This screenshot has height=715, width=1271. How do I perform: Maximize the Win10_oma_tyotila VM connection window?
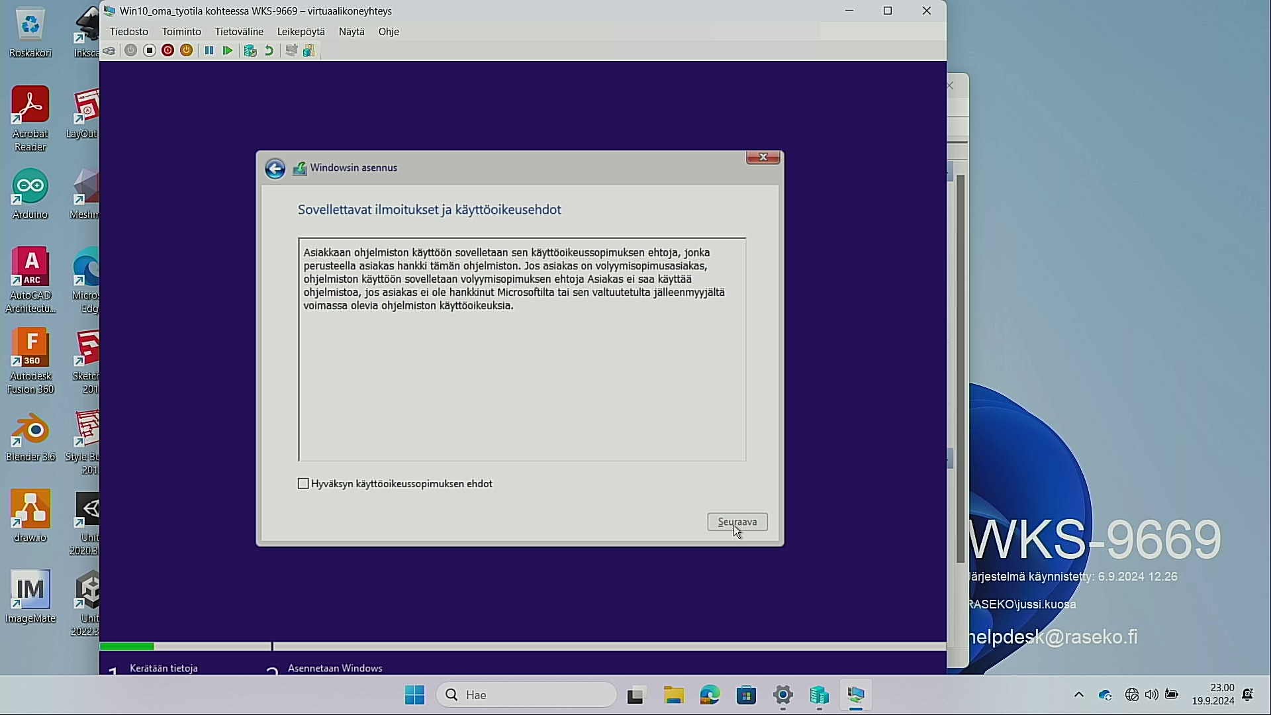pyautogui.click(x=888, y=11)
